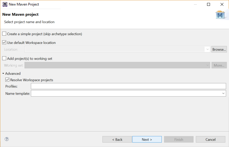Screen dimensions: 229x147
Task: Check Add project(s) to working set
Action: click(4, 58)
